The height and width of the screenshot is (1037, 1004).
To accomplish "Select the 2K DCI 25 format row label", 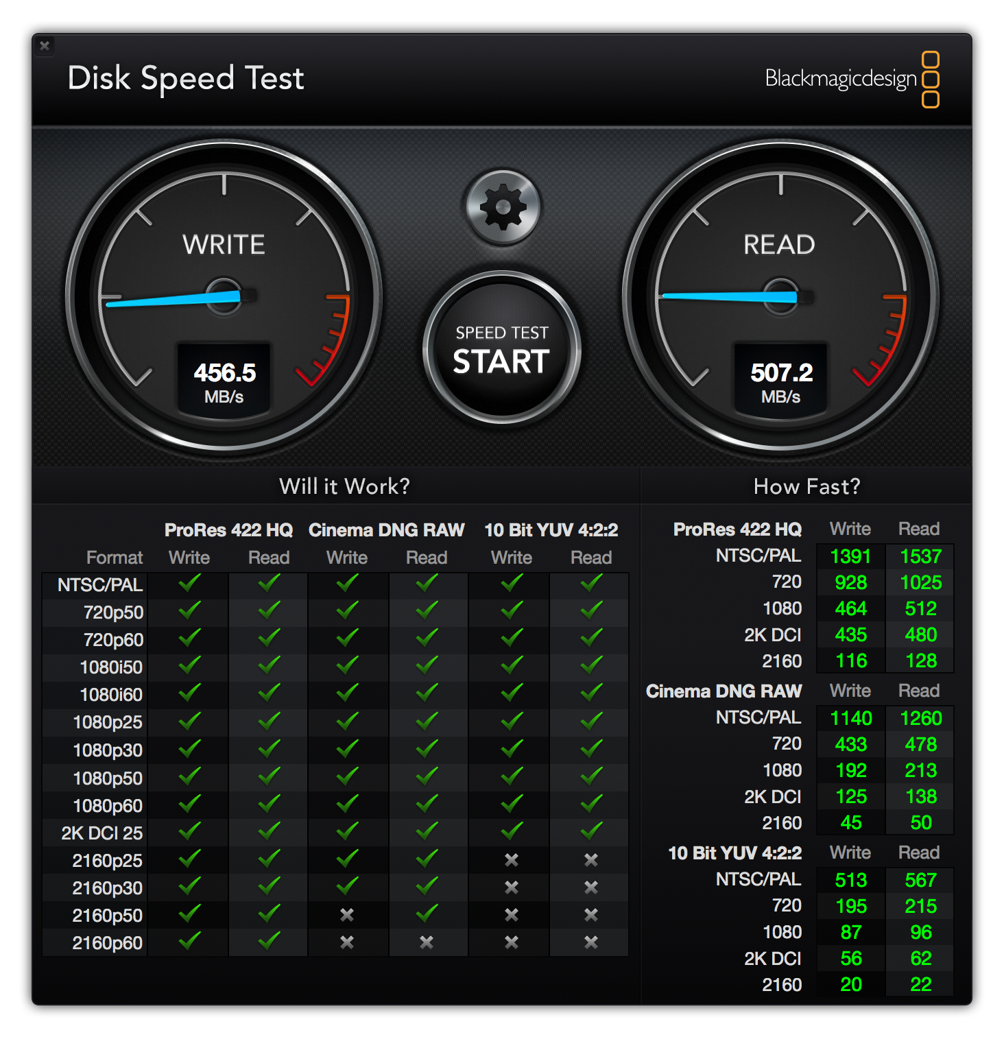I will [x=102, y=833].
